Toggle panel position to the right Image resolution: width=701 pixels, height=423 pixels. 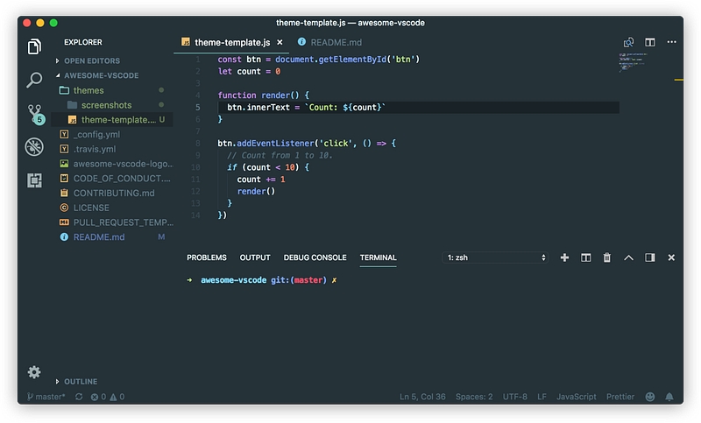(x=649, y=257)
